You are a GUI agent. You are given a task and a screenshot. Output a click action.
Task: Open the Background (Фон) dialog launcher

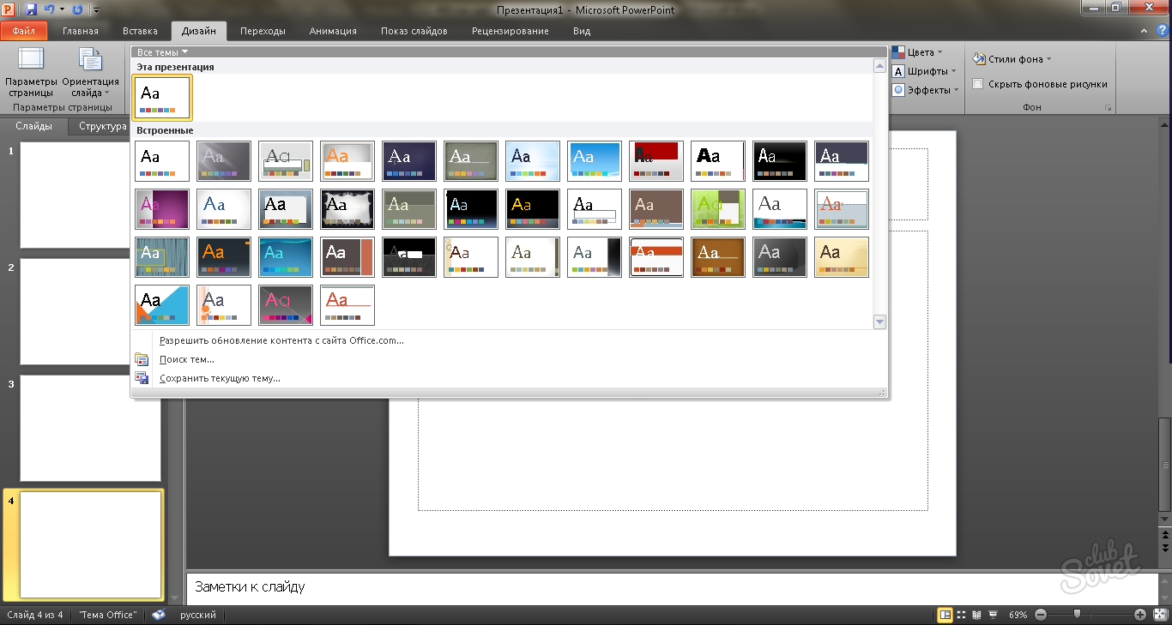coord(1108,108)
